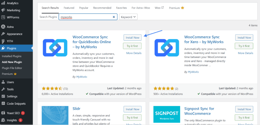This screenshot has height=125, width=260.
Task: Click the Plugins plug icon
Action: click(3, 48)
